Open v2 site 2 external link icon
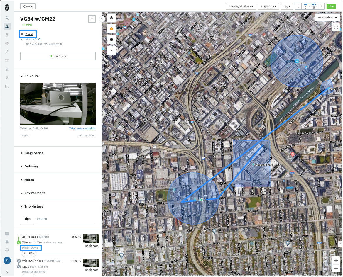The height and width of the screenshot is (277, 343). point(39,39)
